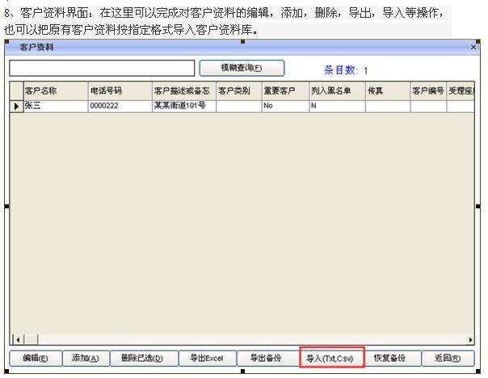This screenshot has width=488, height=378.
Task: Click the 客户编号 column header
Action: pos(428,90)
